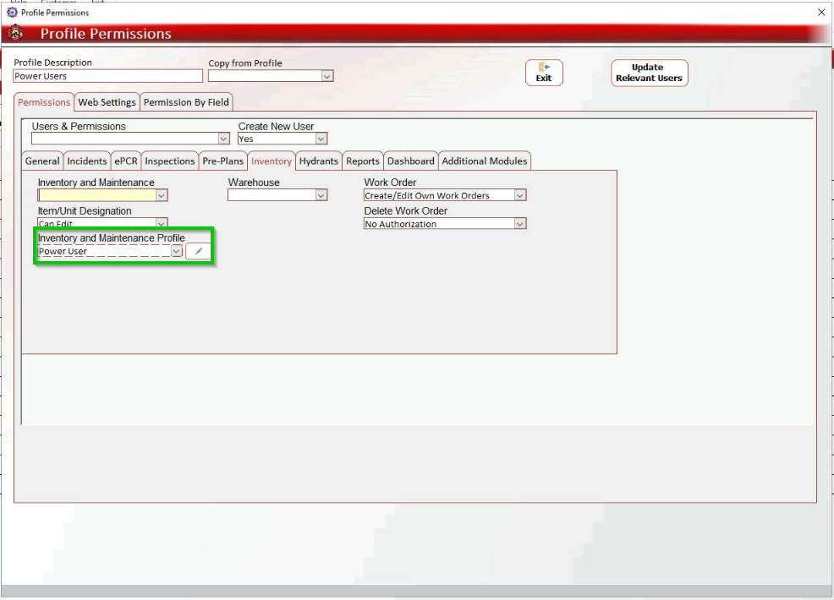
Task: Click inside the Profile Description field
Action: tap(108, 75)
